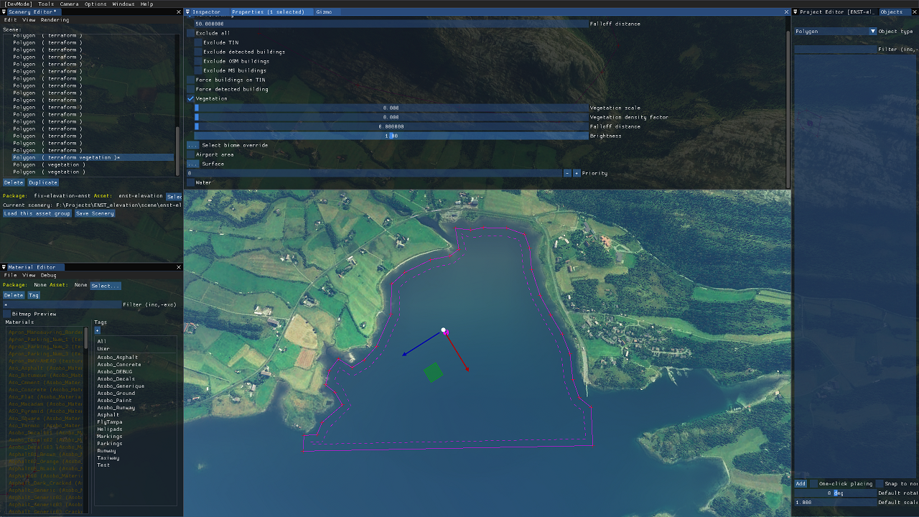Close the Inspector Properties panel
This screenshot has width=919, height=517.
[x=786, y=12]
